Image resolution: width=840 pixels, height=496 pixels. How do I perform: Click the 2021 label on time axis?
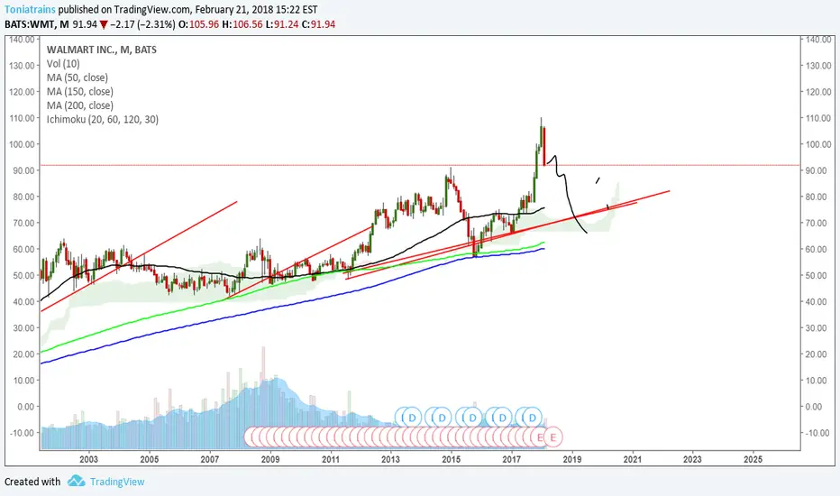[x=633, y=459]
